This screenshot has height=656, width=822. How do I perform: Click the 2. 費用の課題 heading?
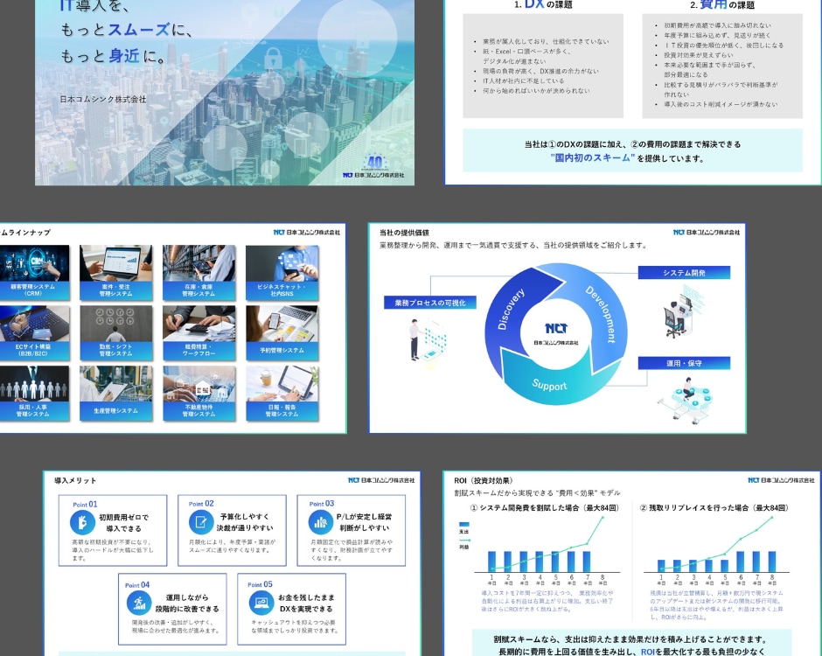(721, 4)
